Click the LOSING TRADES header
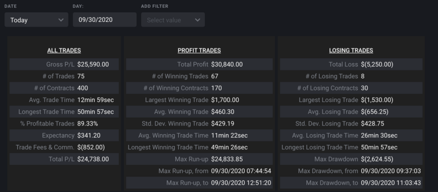The width and height of the screenshot is (438, 192). click(351, 51)
